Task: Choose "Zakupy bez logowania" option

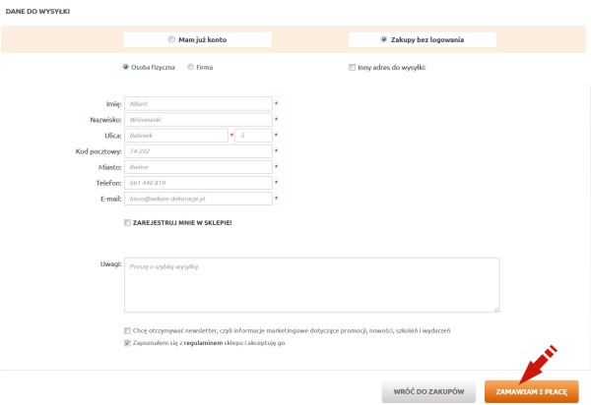Action: (x=383, y=39)
